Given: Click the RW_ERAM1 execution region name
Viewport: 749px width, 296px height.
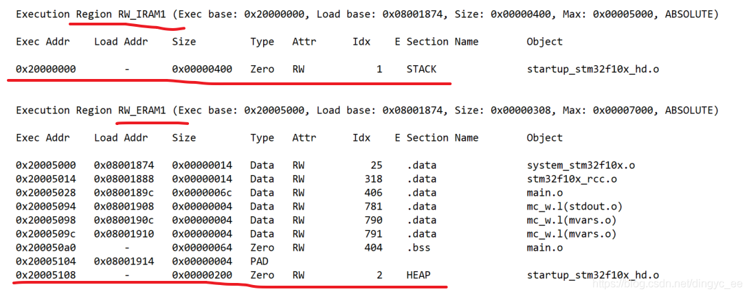Looking at the screenshot, I should point(142,110).
